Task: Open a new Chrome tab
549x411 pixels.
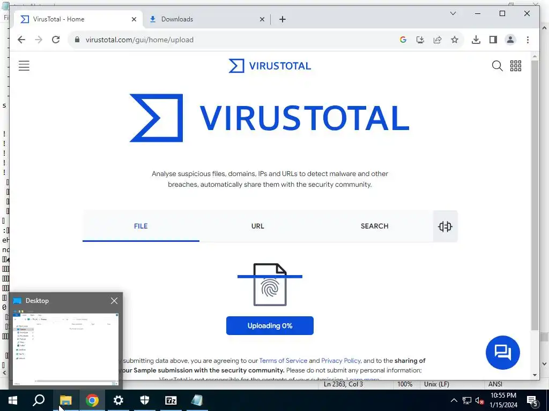Action: [x=283, y=19]
